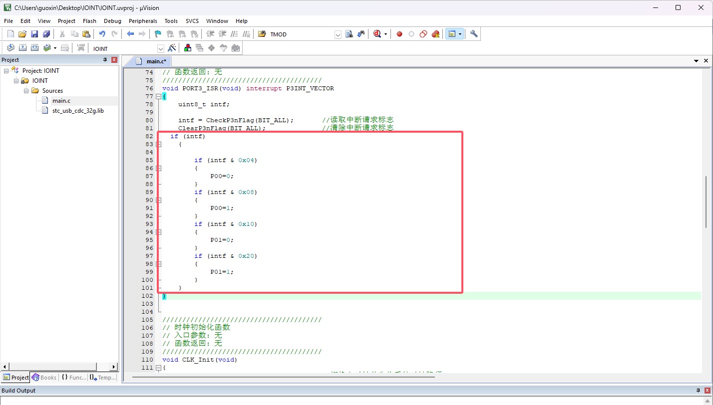
Task: Open the File menu
Action: (8, 21)
